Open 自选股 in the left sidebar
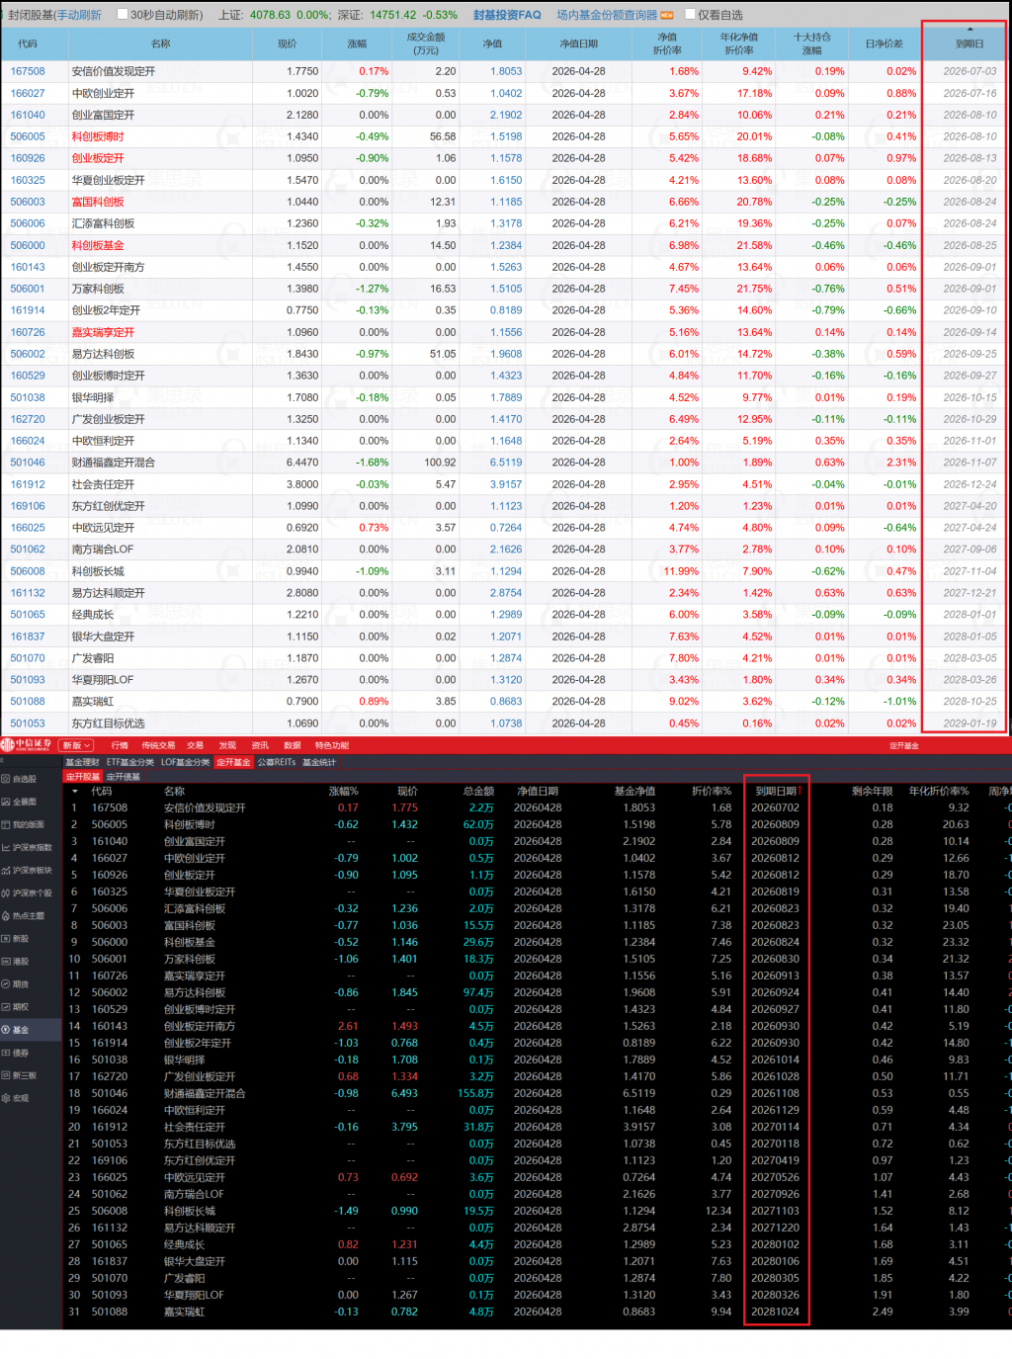1012x1359 pixels. [x=20, y=779]
